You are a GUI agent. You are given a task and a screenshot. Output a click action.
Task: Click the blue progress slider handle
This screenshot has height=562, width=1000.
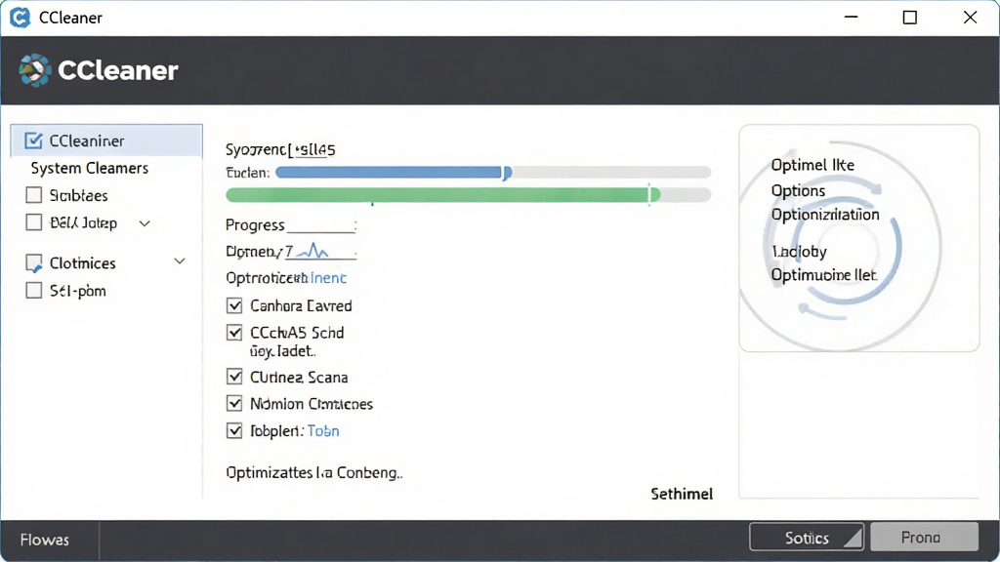coord(507,173)
